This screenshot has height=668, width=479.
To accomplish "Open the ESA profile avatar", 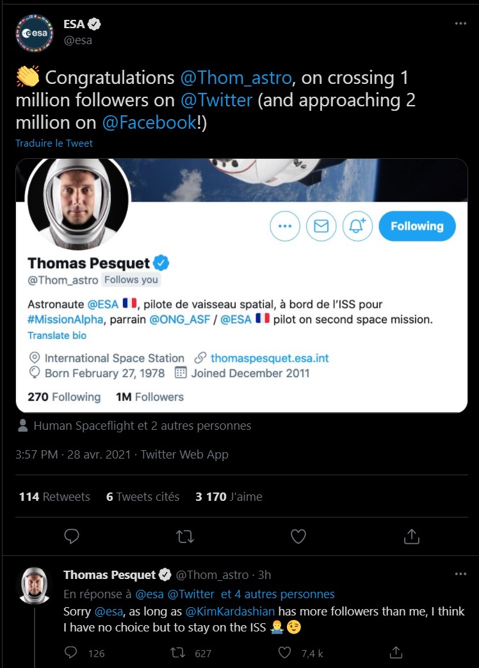I will [35, 32].
